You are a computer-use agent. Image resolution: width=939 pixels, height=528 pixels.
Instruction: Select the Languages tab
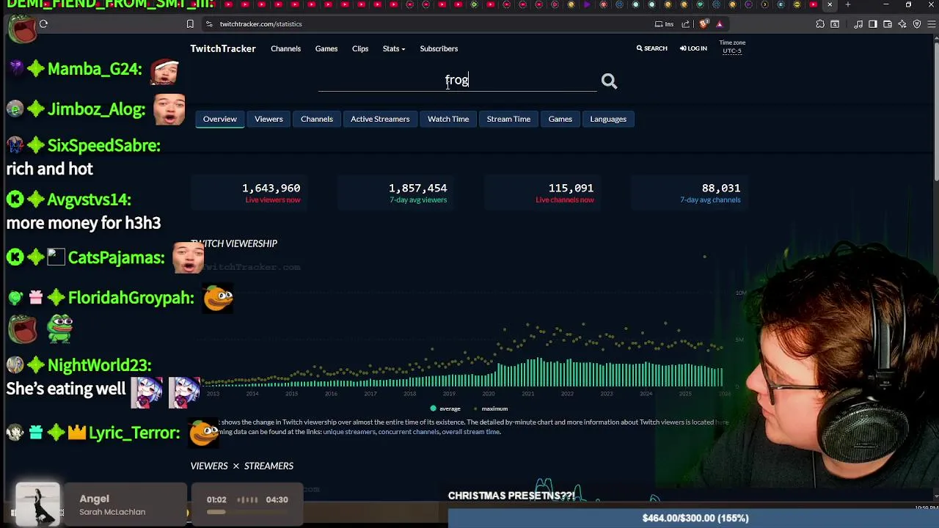coord(608,119)
